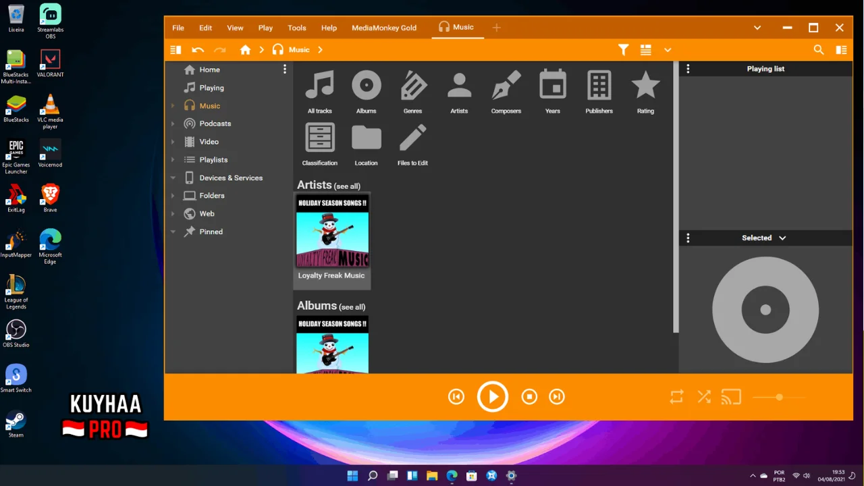
Task: Browse music by Composers
Action: coord(506,91)
